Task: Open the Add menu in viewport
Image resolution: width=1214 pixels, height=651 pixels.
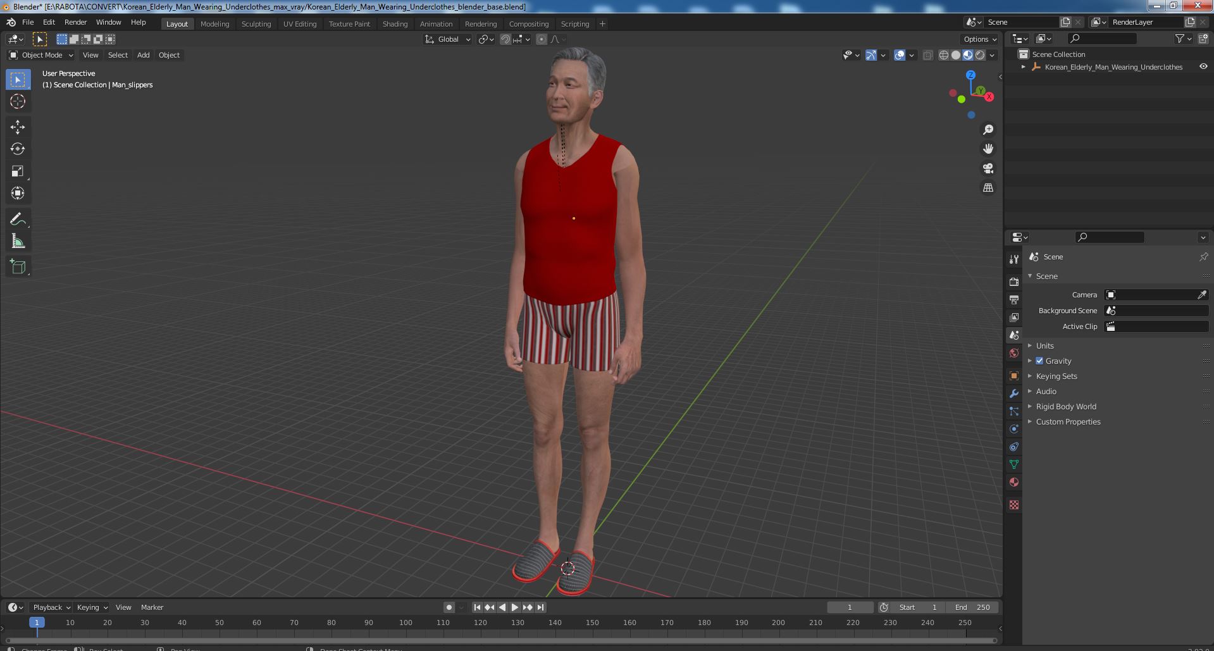Action: 144,55
